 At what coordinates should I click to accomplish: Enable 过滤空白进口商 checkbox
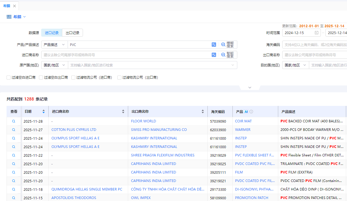(x=9, y=78)
